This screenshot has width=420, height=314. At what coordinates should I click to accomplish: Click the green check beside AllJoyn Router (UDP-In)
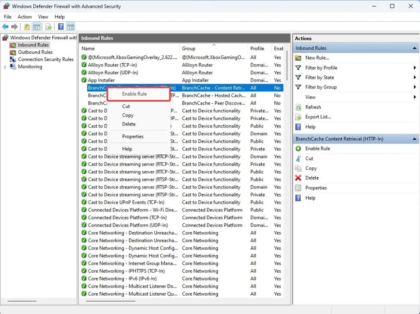(x=84, y=73)
